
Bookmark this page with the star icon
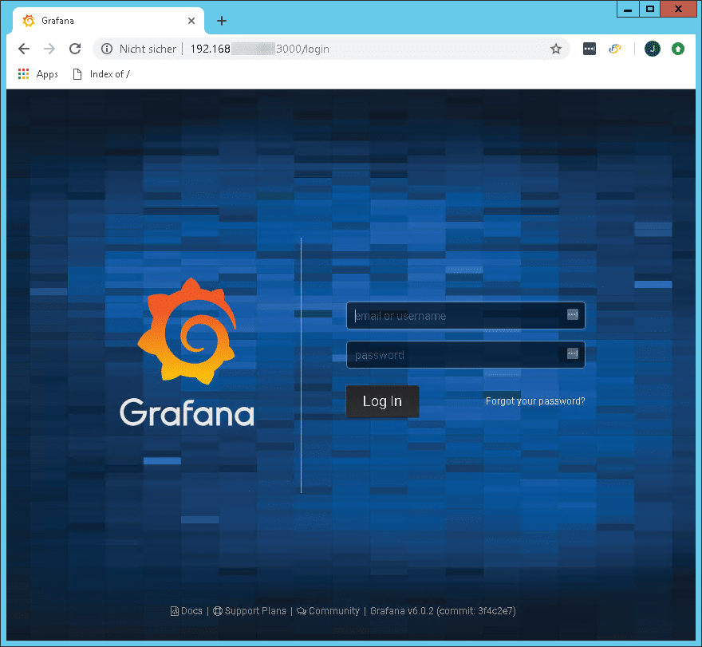555,49
